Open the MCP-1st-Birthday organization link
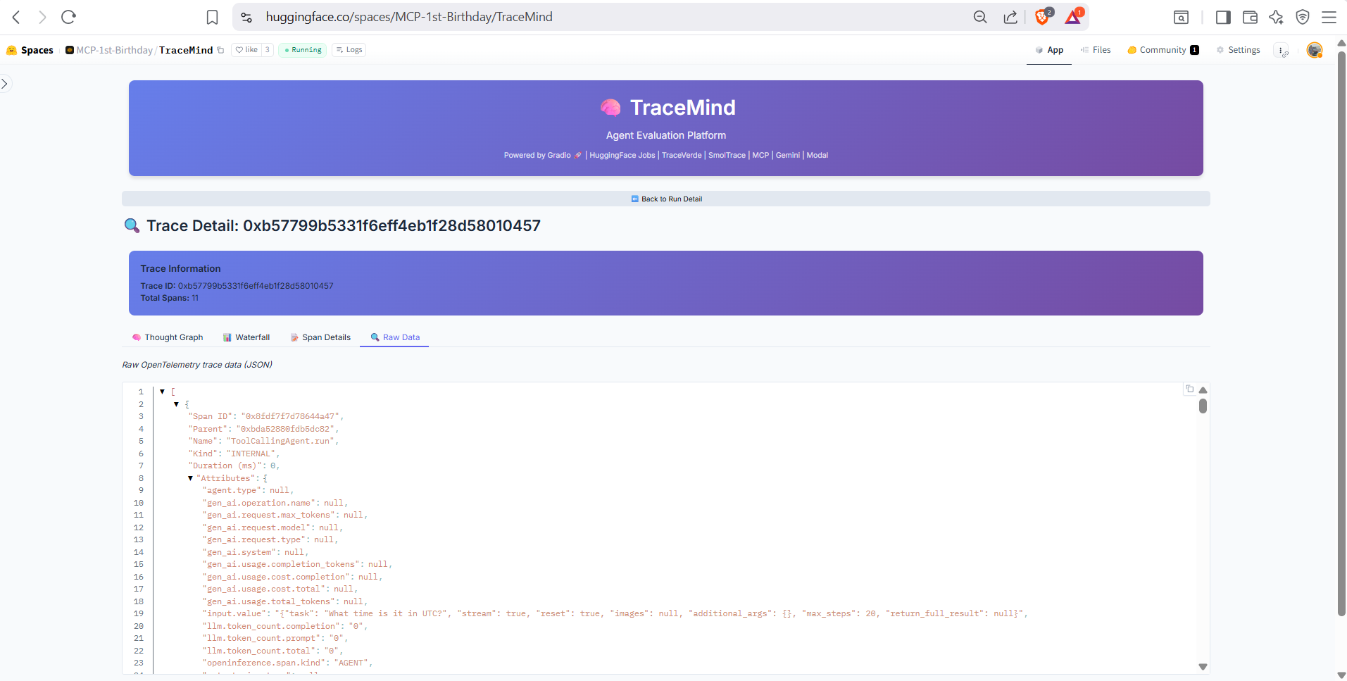 click(114, 50)
